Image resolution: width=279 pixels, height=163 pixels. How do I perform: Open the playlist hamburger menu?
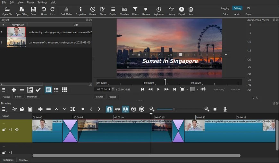tap(4, 90)
